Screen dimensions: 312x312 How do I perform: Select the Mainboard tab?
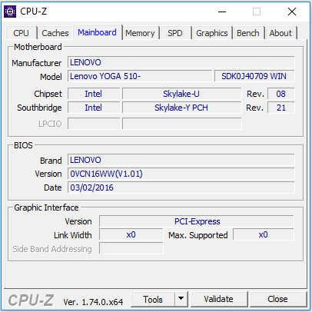[97, 32]
